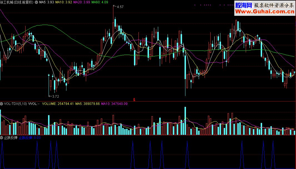296x169 pixels.
Task: Select the MA5: 3.93 label
Action: tap(46, 2)
